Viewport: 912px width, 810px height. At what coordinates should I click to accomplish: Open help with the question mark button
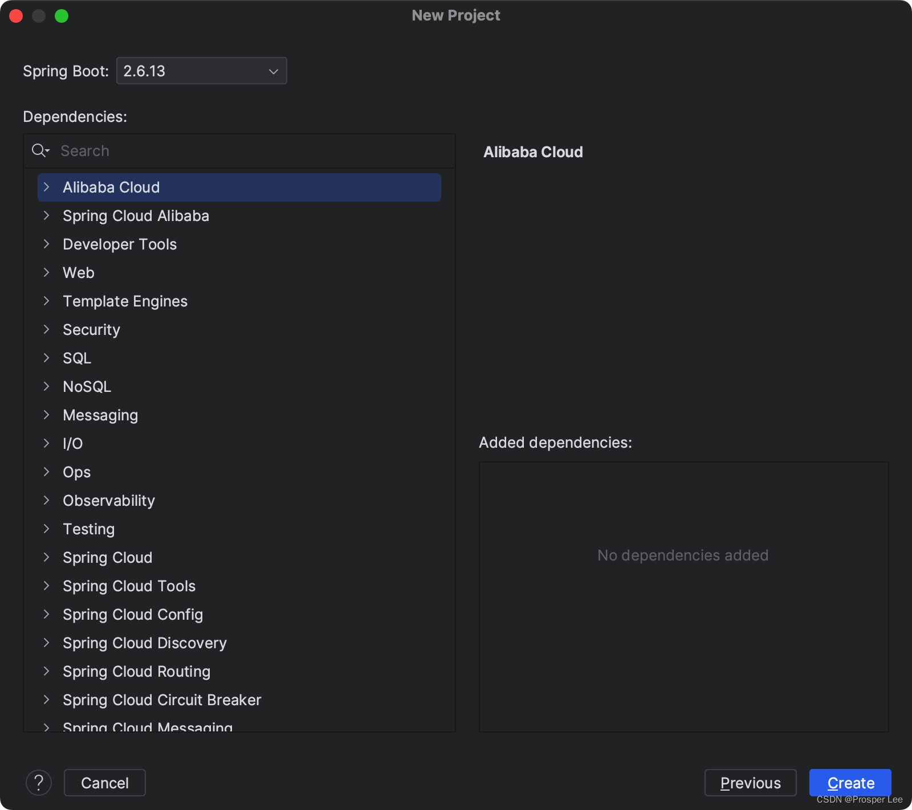point(39,783)
